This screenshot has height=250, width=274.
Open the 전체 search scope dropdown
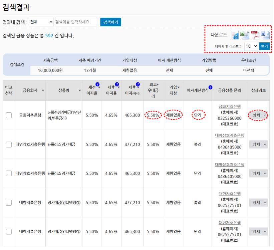(x=41, y=22)
